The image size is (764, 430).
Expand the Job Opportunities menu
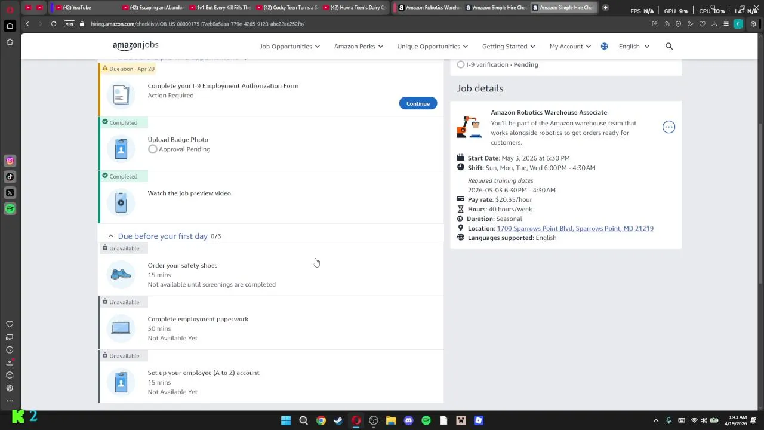pyautogui.click(x=289, y=46)
